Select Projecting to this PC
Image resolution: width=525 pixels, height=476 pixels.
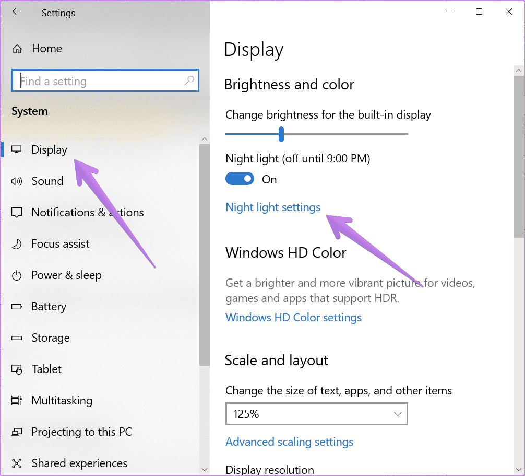point(82,432)
